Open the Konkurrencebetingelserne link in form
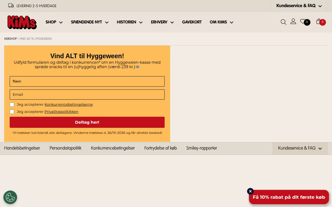Viewport: 332px width, 207px height. click(69, 105)
